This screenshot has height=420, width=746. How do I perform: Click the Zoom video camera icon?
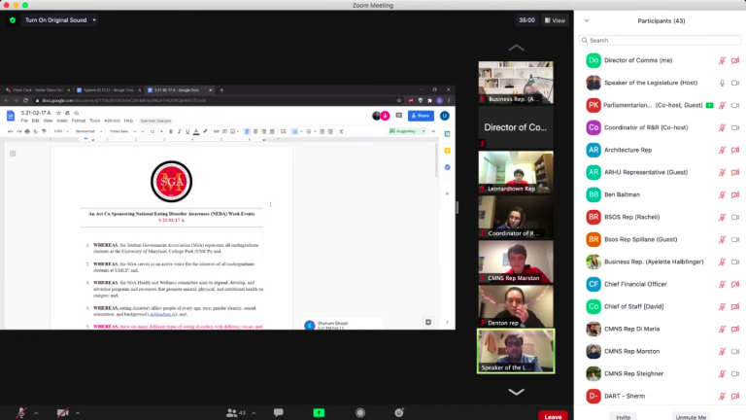[x=62, y=412]
